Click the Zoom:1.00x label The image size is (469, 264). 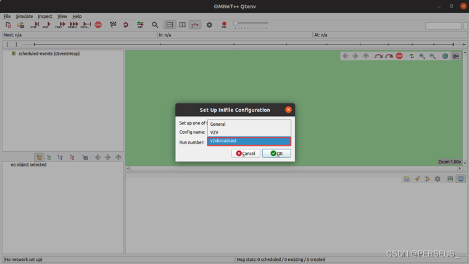[x=449, y=162]
